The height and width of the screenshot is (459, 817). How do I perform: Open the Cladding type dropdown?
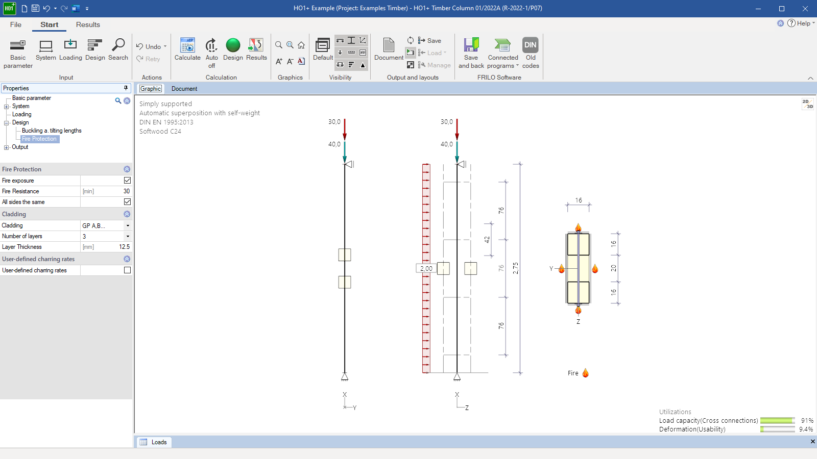(128, 225)
